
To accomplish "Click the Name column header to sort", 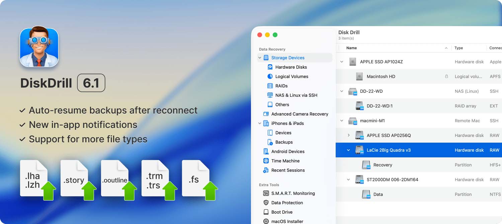I will tap(351, 48).
